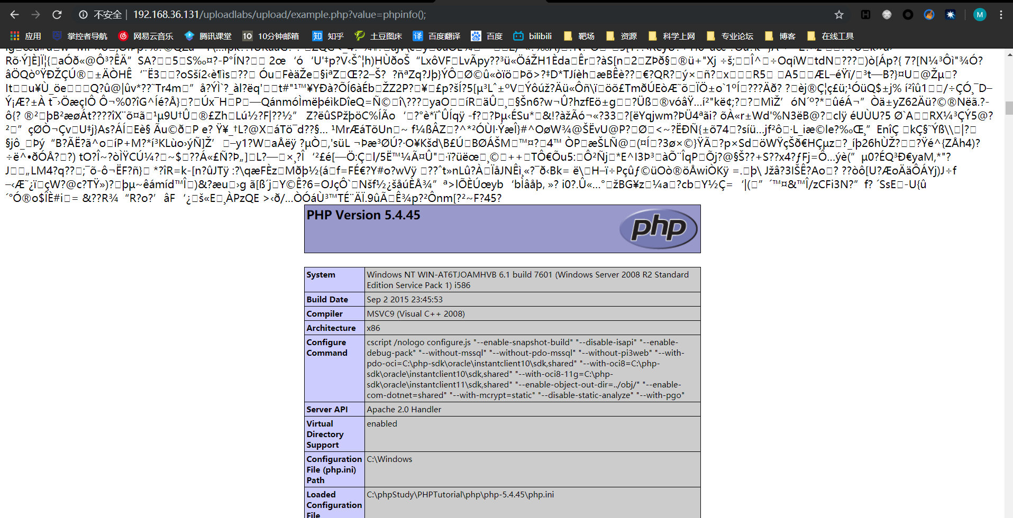
Task: Open Chrome's three-dot menu
Action: (1001, 15)
